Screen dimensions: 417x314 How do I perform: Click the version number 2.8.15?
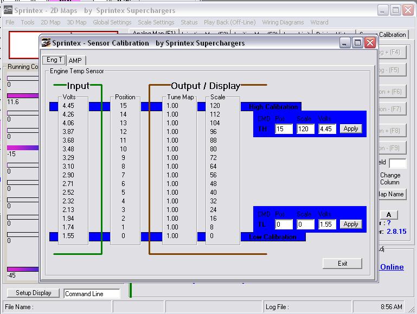click(x=396, y=232)
